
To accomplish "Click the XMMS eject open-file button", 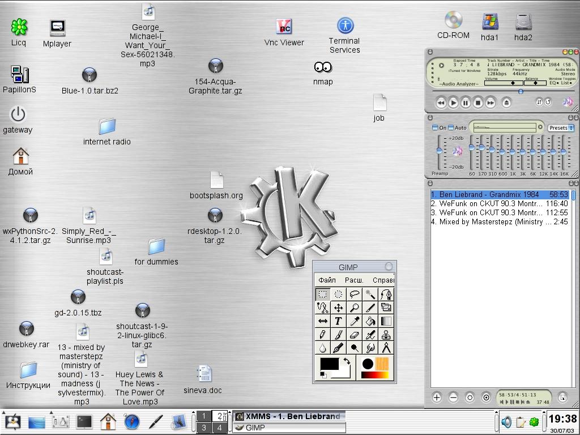I will tap(506, 103).
